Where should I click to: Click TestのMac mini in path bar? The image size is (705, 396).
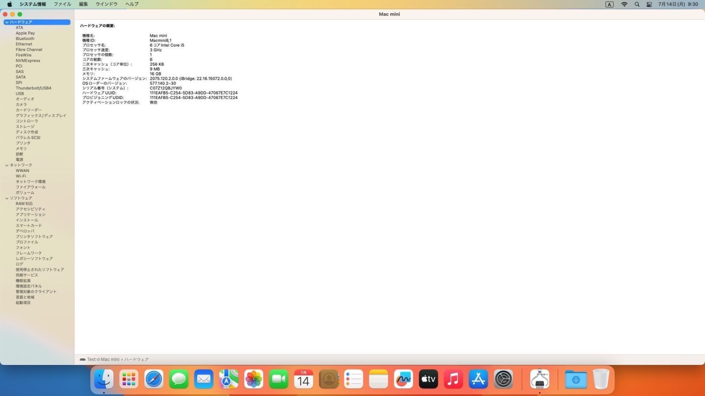click(x=103, y=359)
